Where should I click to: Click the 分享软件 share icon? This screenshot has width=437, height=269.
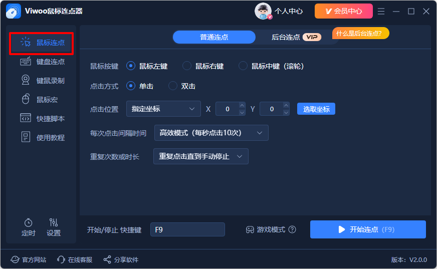[x=107, y=259]
